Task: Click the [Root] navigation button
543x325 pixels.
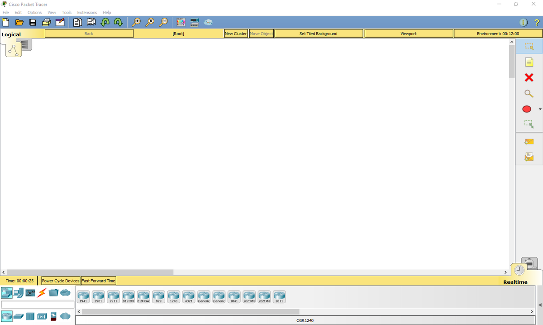Action: click(178, 34)
